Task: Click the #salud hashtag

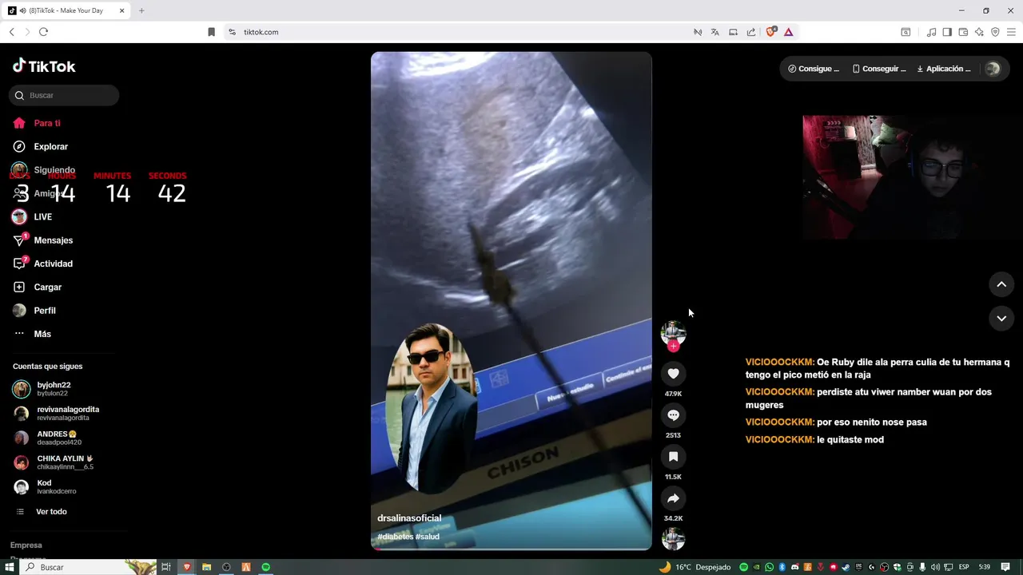Action: point(428,537)
